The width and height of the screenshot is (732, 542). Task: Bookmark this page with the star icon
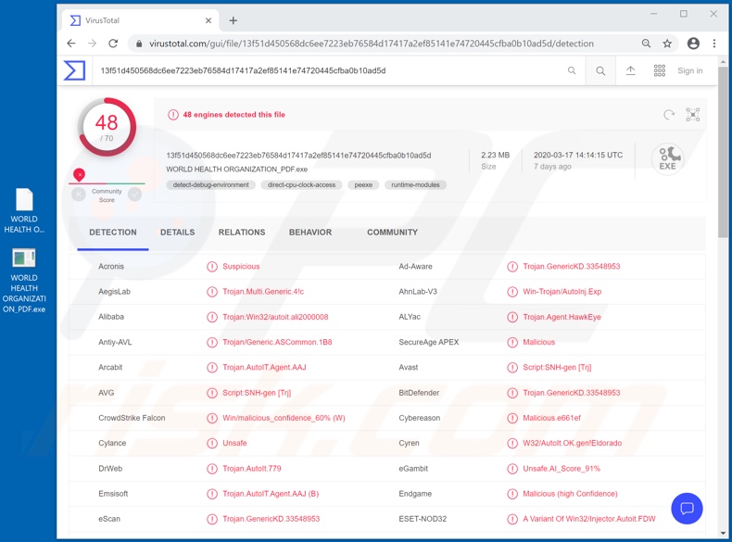click(x=667, y=44)
